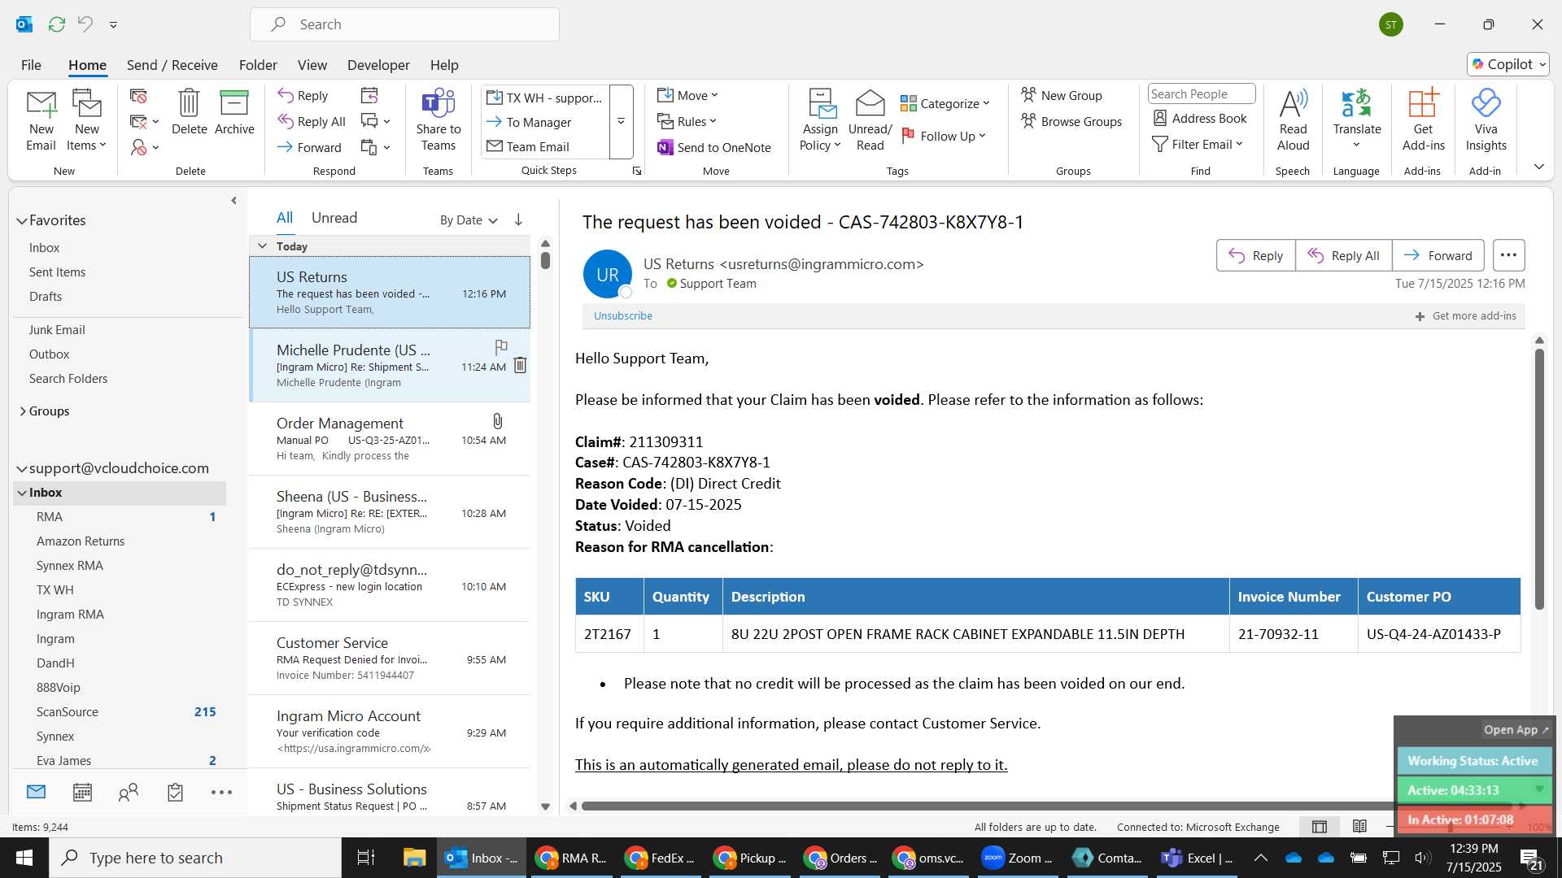
Task: Open Tasks view icon
Action: [x=175, y=793]
